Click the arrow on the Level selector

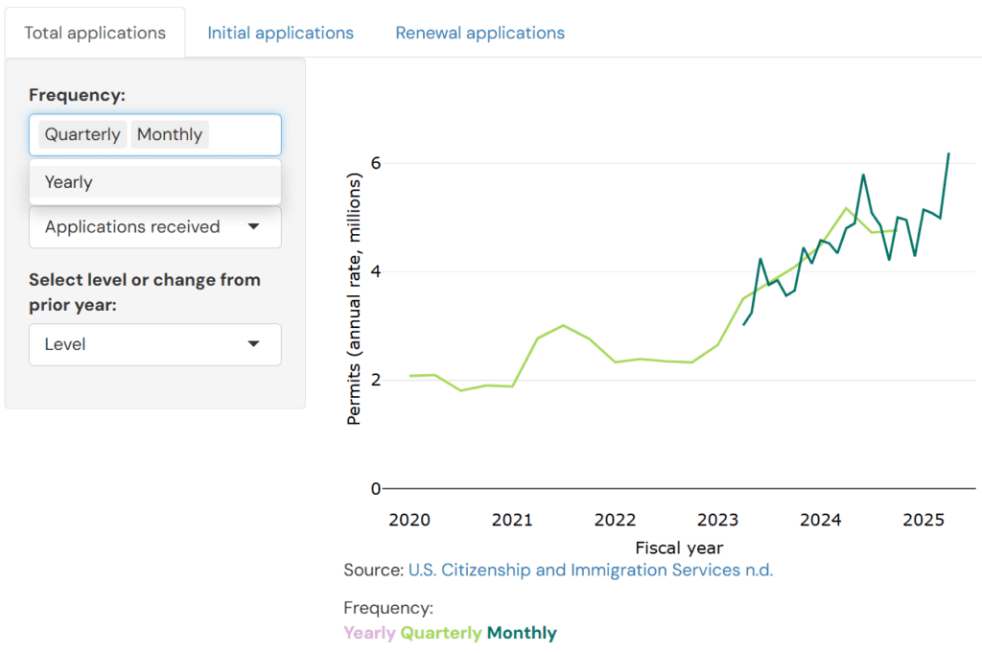tap(253, 343)
